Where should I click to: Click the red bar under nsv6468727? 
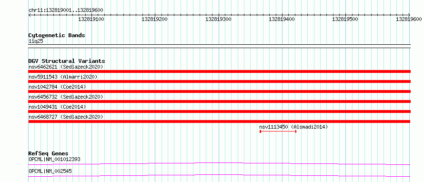pos(220,121)
